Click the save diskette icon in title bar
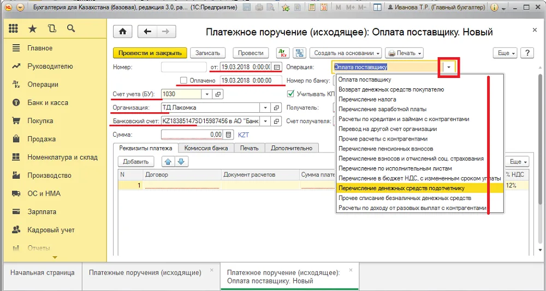 pyautogui.click(x=248, y=7)
